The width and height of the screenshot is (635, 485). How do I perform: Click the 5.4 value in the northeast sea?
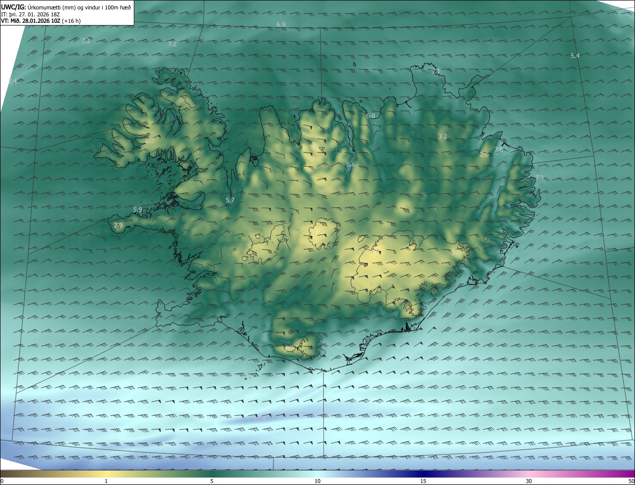point(575,56)
